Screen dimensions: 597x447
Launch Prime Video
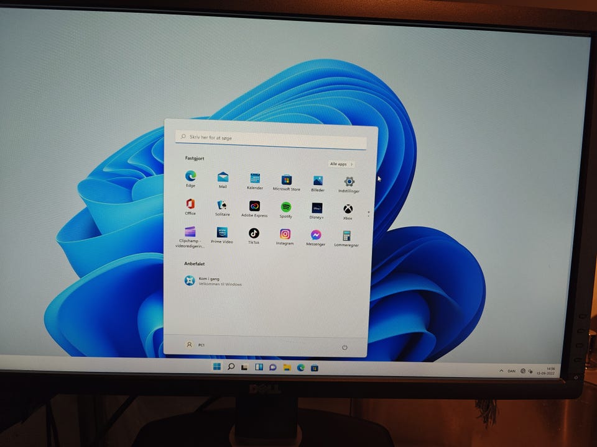pyautogui.click(x=222, y=235)
